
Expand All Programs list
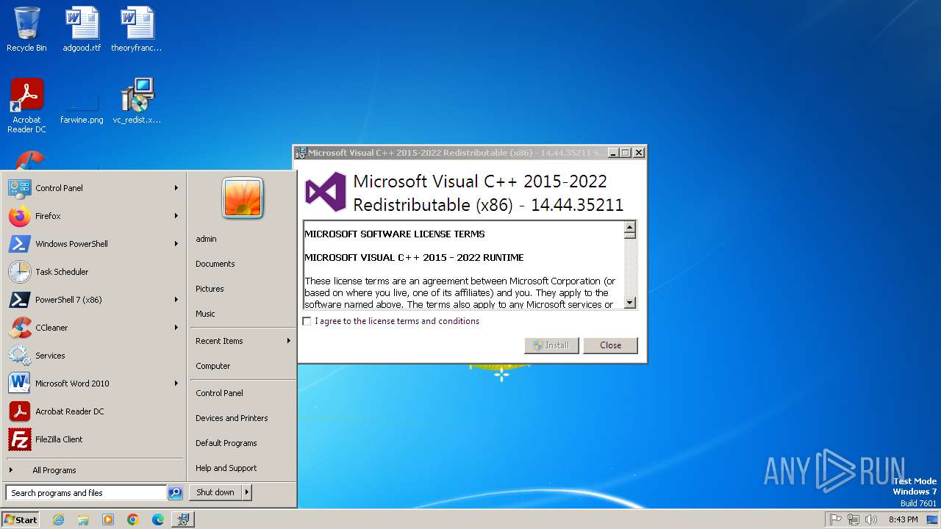[x=93, y=470]
